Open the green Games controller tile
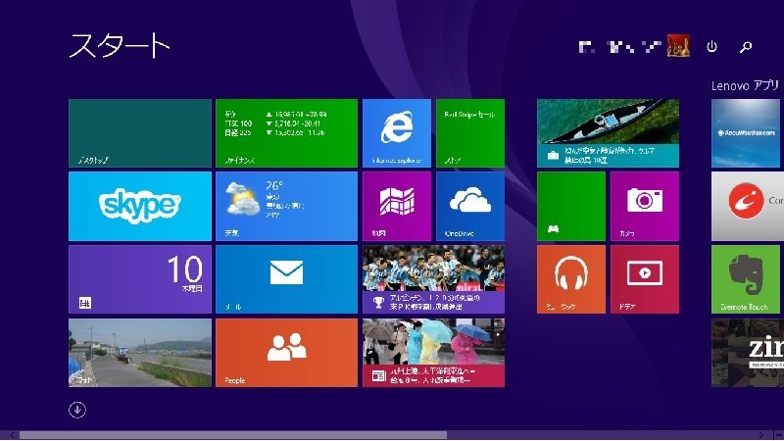784x441 pixels. click(571, 206)
